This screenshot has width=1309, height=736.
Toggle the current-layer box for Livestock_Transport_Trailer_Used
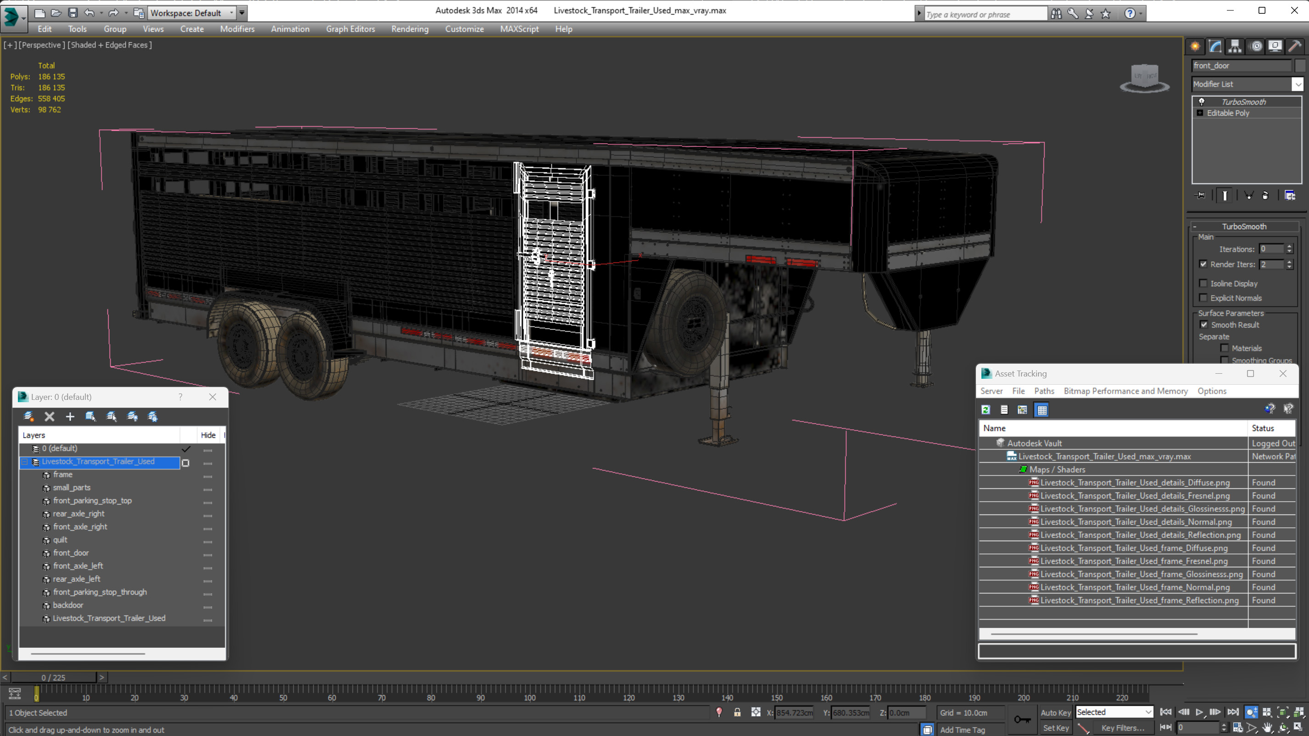pos(185,463)
